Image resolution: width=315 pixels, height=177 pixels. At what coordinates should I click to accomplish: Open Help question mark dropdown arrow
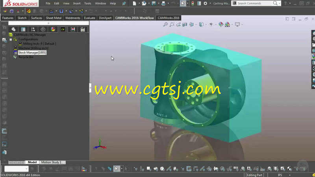pyautogui.click(x=290, y=3)
